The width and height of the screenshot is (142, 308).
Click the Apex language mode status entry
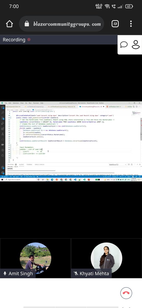coord(129,177)
